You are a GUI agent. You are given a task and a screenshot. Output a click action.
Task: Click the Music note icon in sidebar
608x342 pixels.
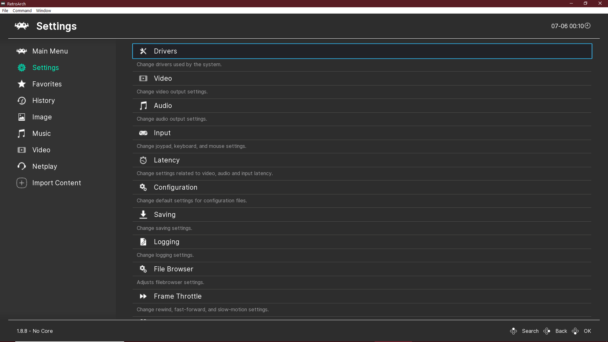22,133
